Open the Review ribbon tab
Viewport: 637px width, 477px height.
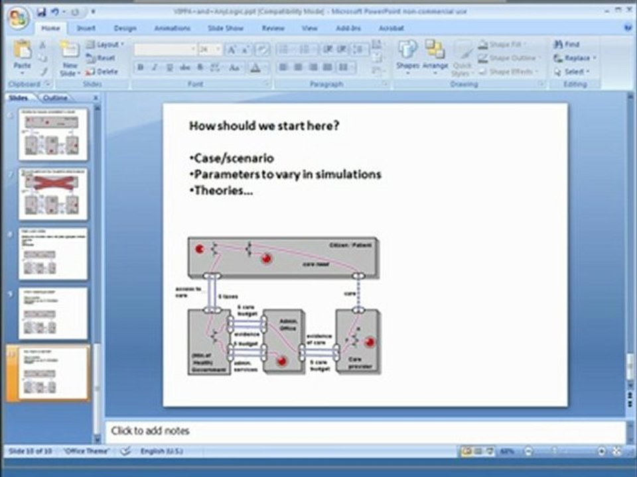(273, 28)
